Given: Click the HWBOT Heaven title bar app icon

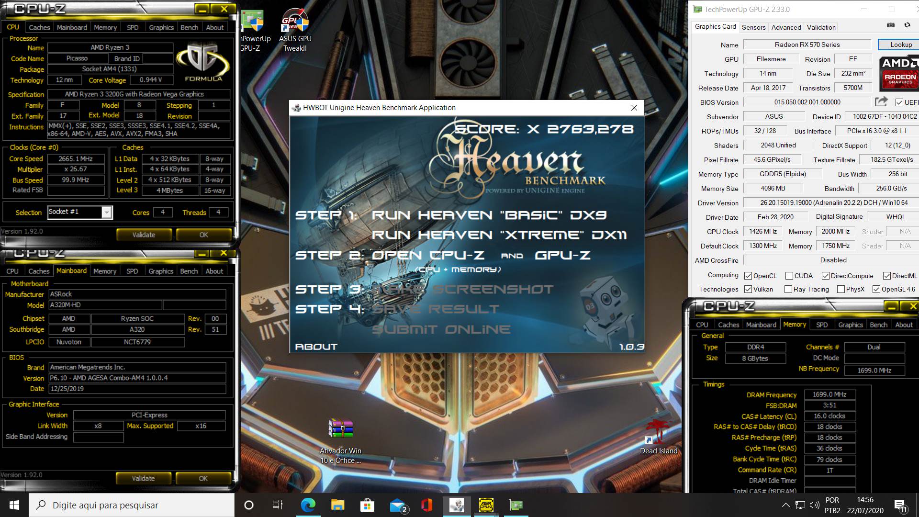Looking at the screenshot, I should tap(296, 108).
